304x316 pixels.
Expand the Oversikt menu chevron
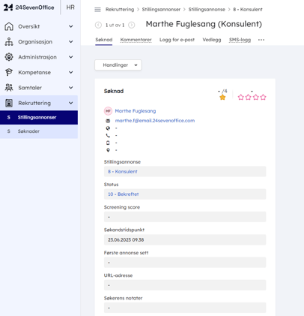[x=71, y=26]
